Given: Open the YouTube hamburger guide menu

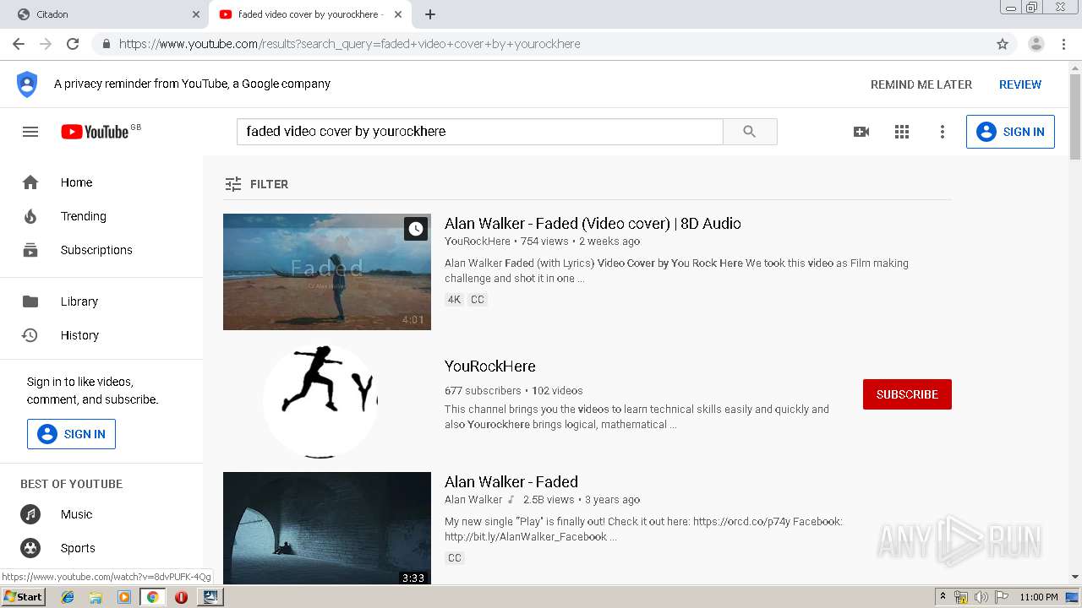Looking at the screenshot, I should point(30,132).
